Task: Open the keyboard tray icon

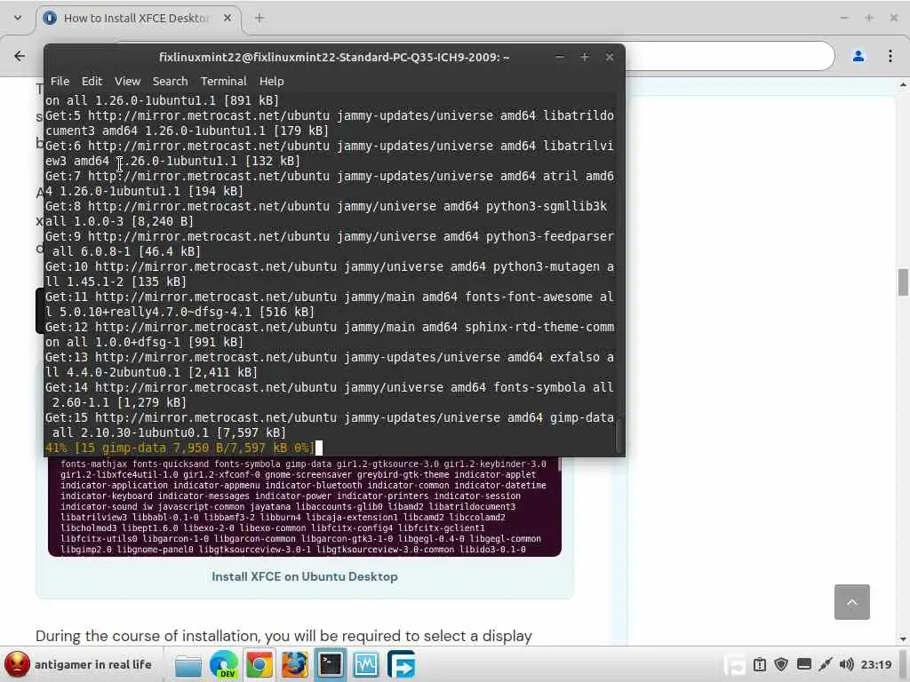Action: tap(803, 664)
